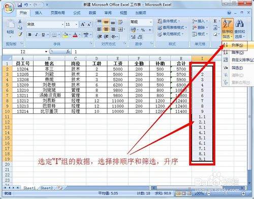This screenshot has width=254, height=199.
Task: Choose 筛选(F) filter option
Action: (237, 68)
